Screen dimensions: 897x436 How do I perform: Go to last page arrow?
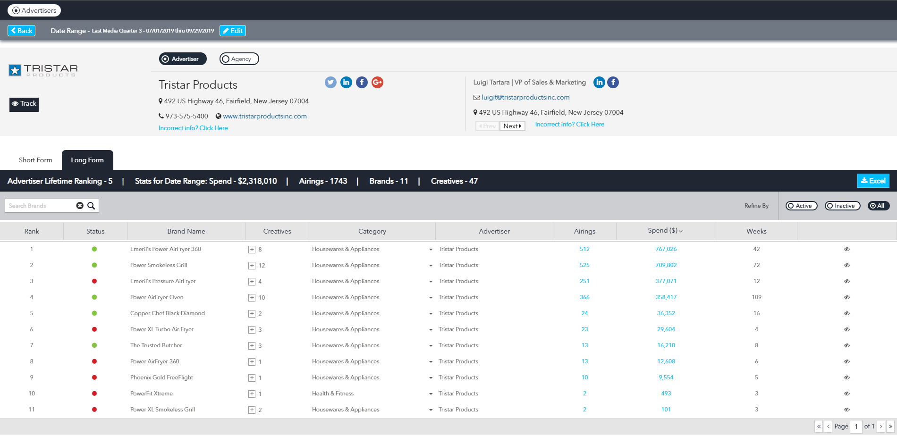point(890,427)
